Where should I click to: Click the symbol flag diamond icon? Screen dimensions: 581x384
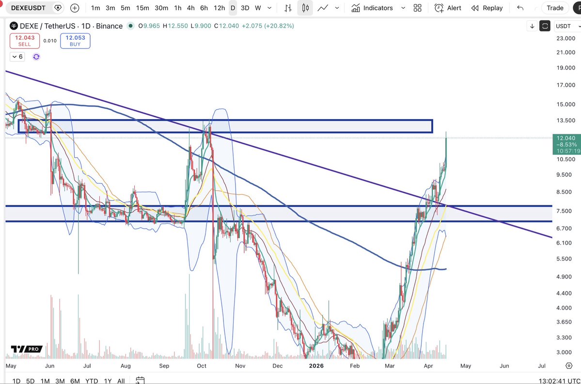coord(58,8)
